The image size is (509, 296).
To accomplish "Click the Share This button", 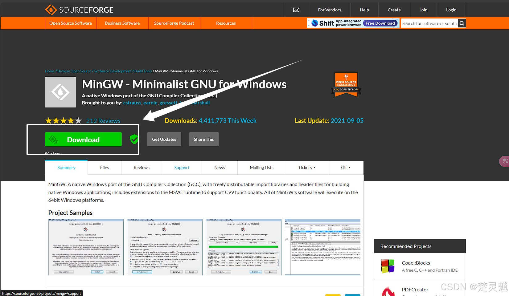I will pyautogui.click(x=204, y=139).
